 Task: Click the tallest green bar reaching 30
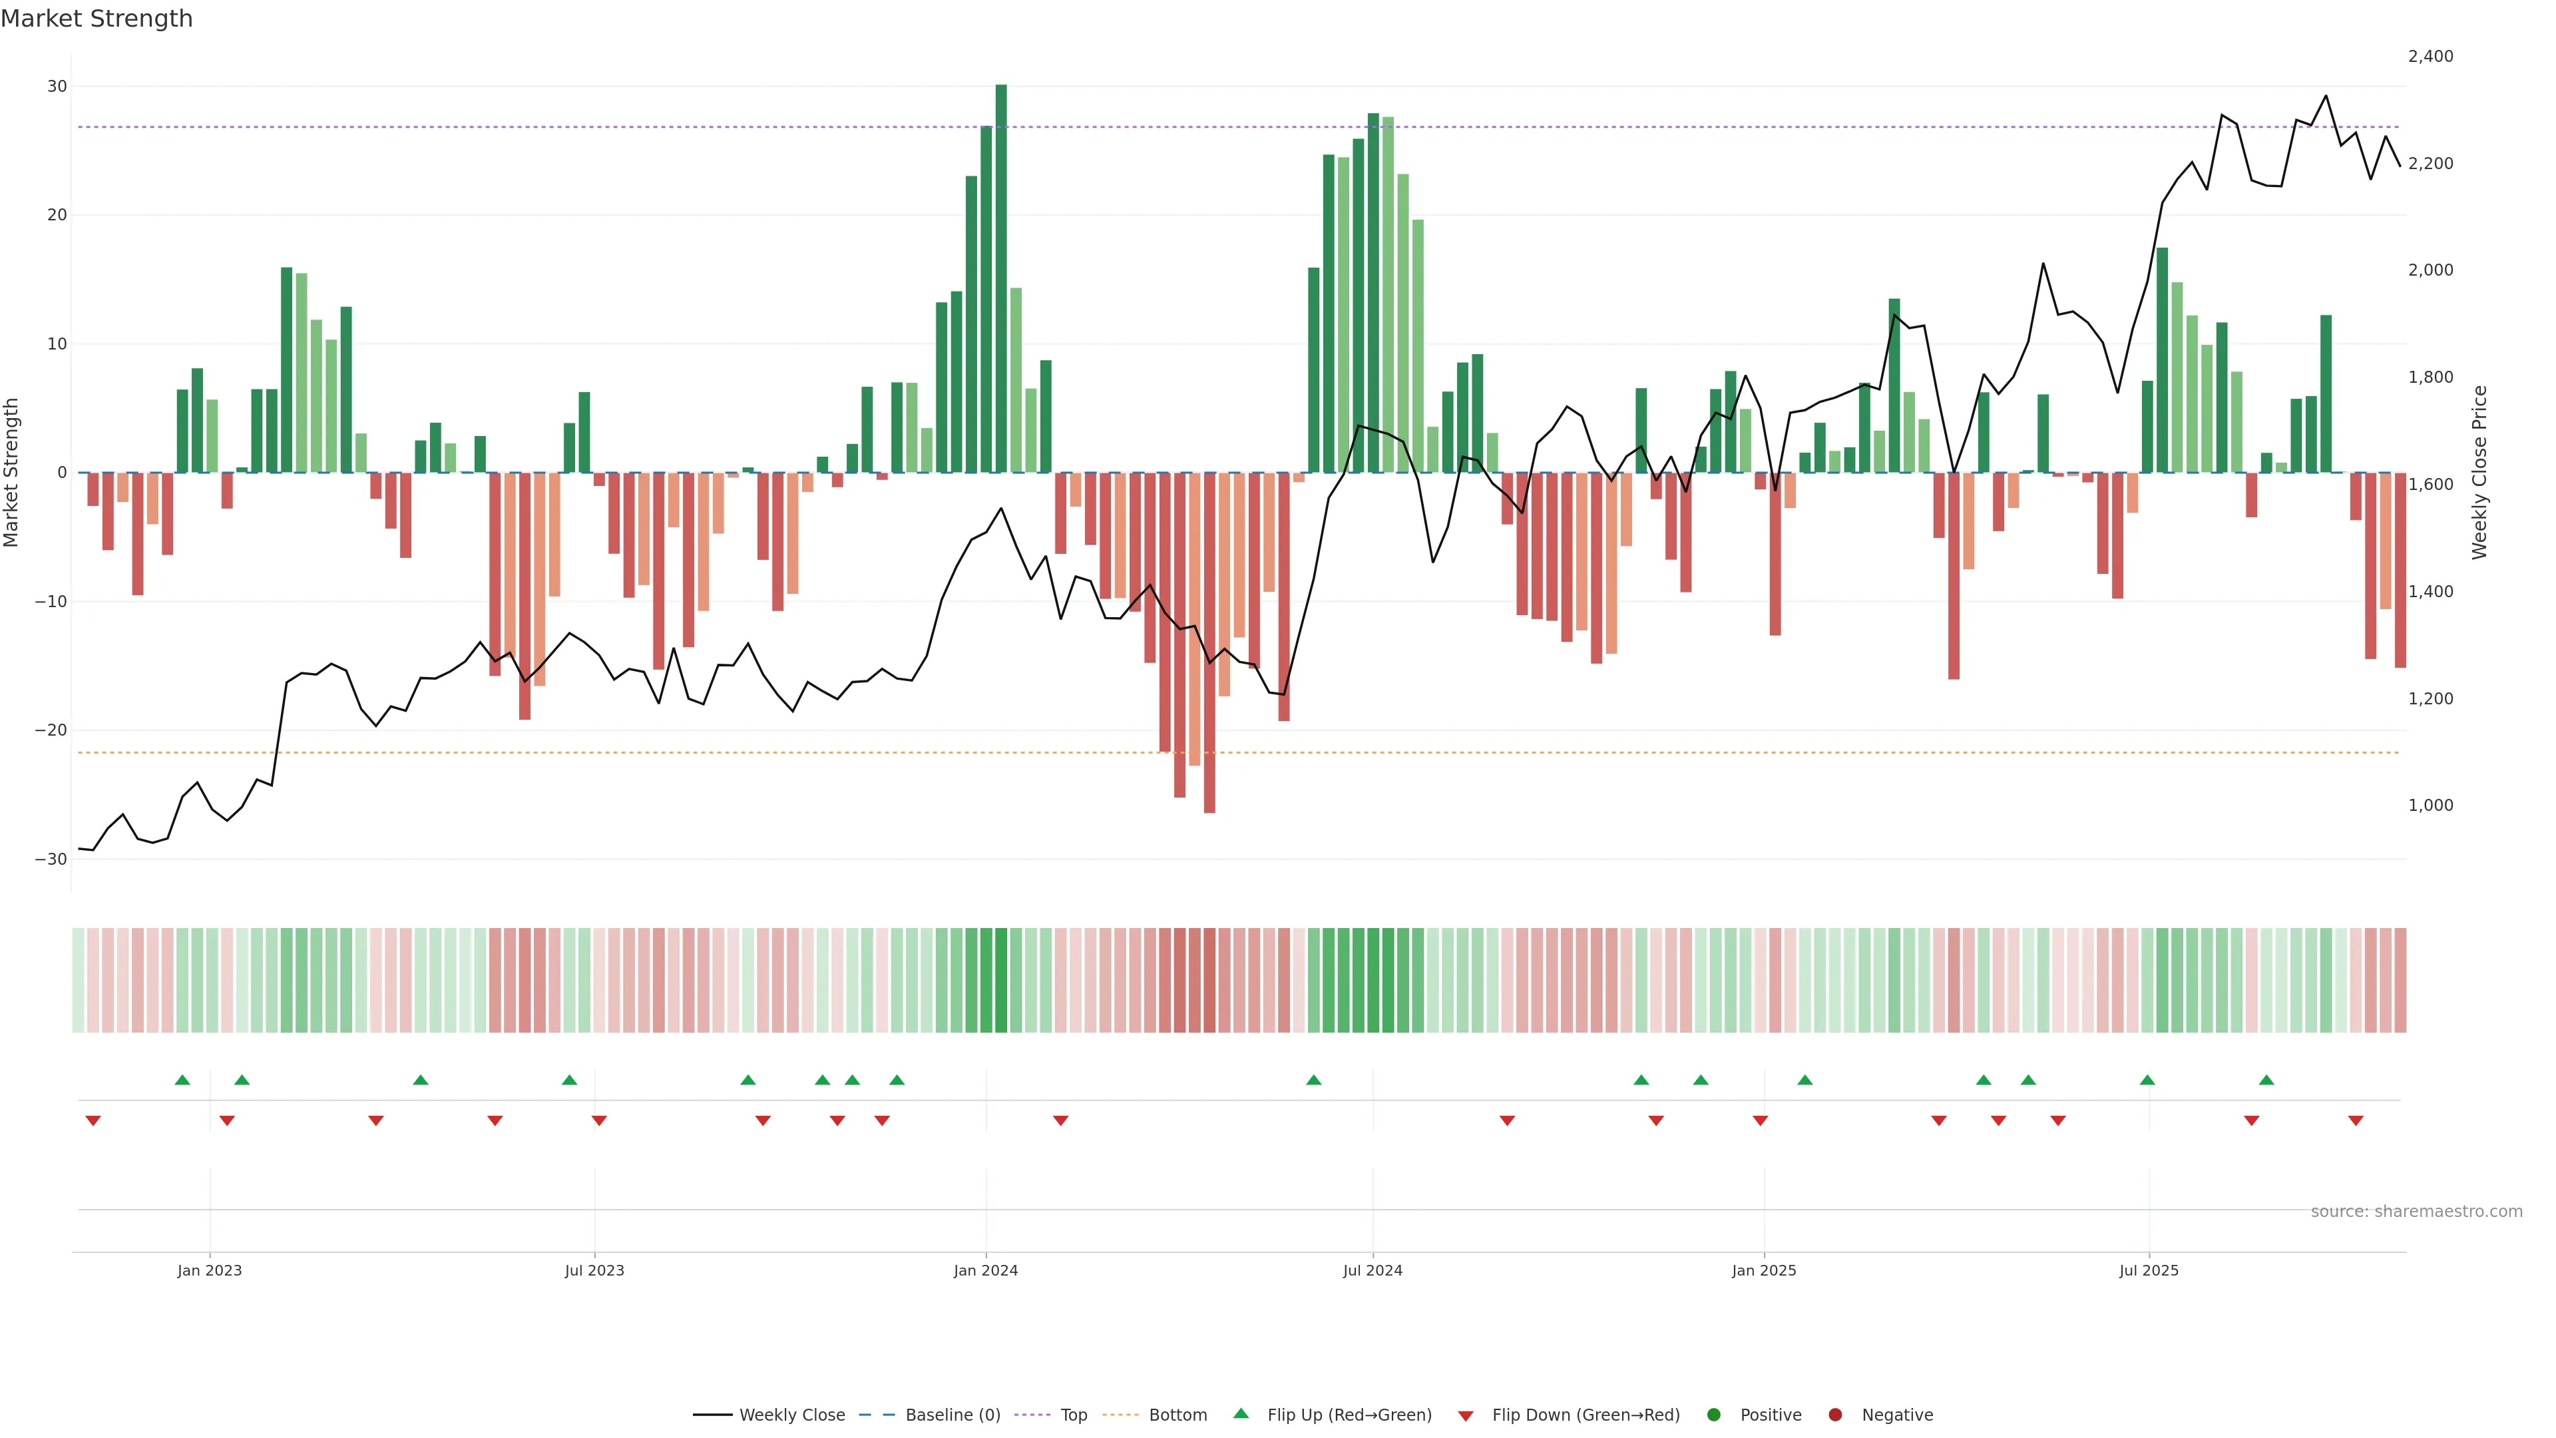[1001, 278]
